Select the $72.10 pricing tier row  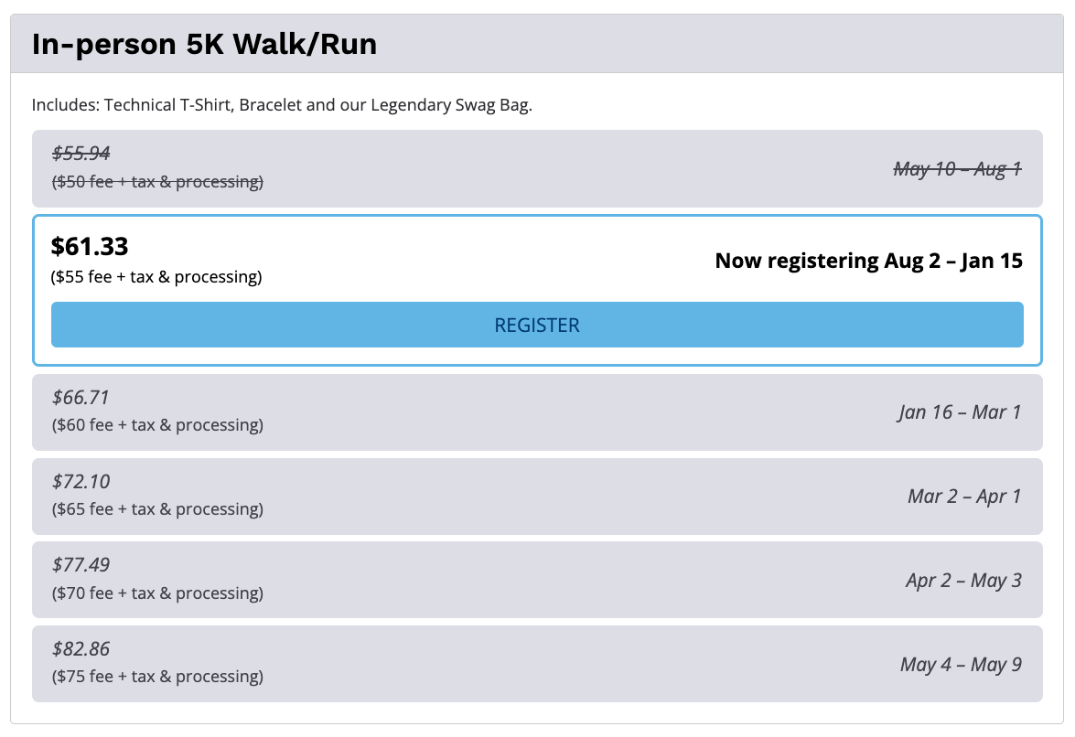pyautogui.click(x=537, y=496)
